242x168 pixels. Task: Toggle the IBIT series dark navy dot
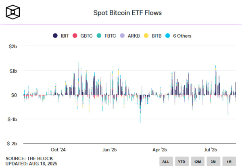click(x=55, y=36)
